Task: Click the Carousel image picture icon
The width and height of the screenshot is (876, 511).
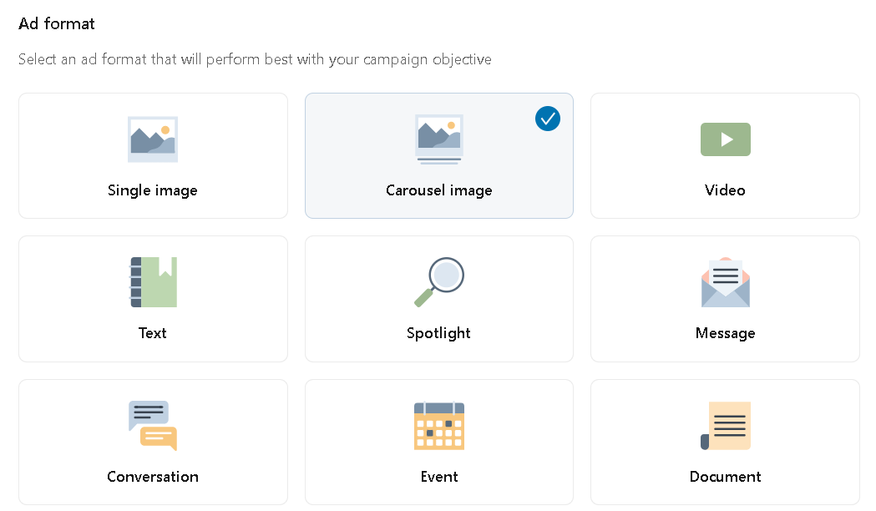Action: click(438, 139)
